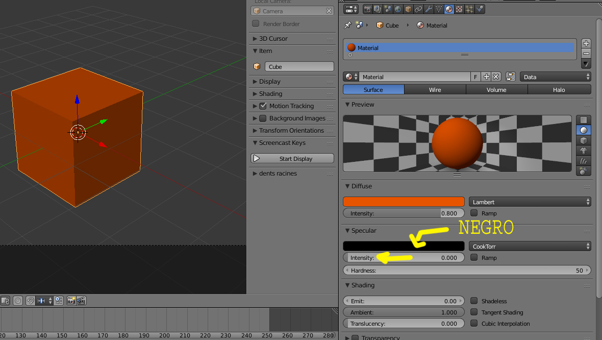Click the orange diffuse color swatch
The height and width of the screenshot is (340, 602).
click(x=404, y=202)
